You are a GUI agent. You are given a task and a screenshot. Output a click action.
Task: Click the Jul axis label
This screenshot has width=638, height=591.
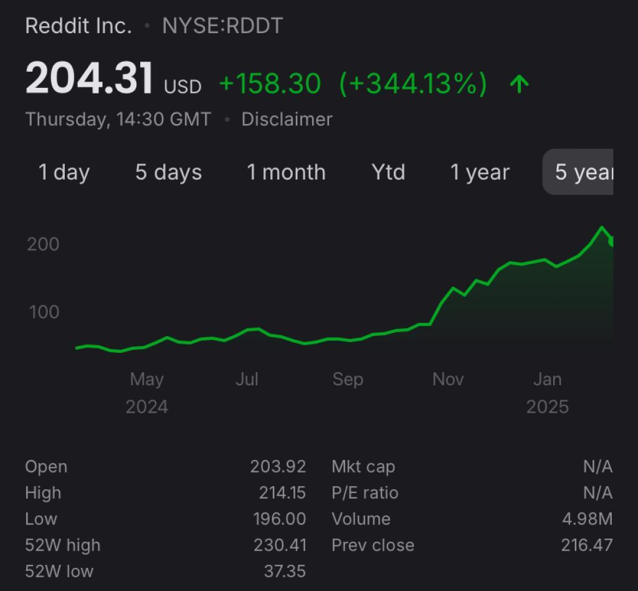(247, 379)
